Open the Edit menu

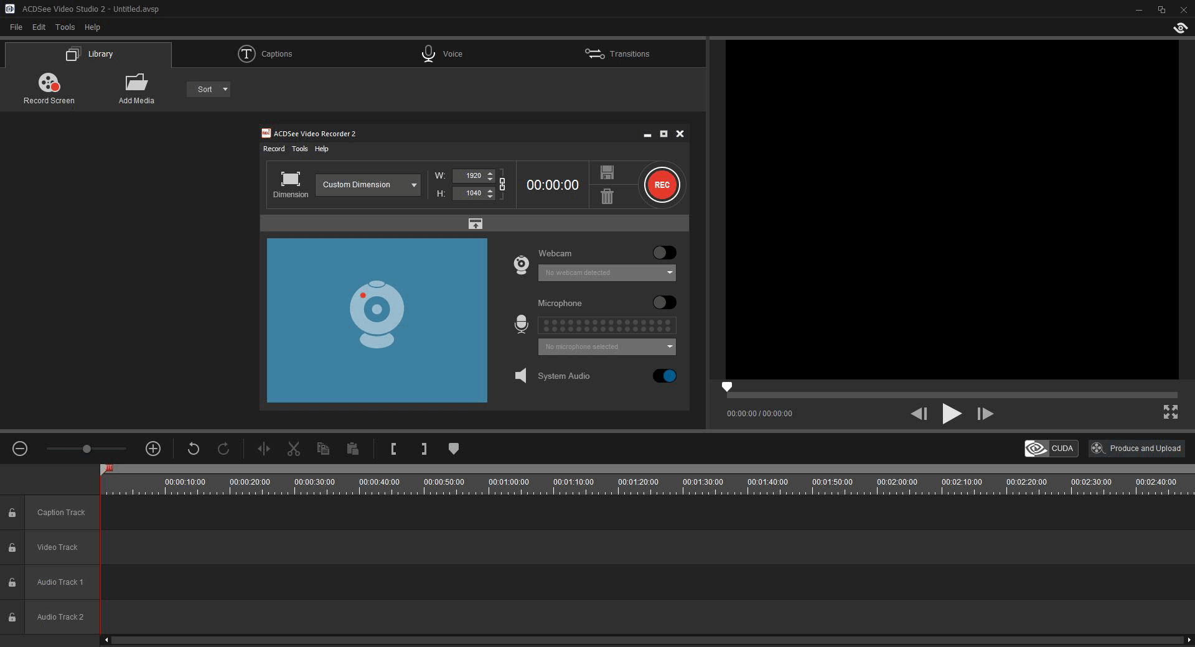pyautogui.click(x=39, y=27)
